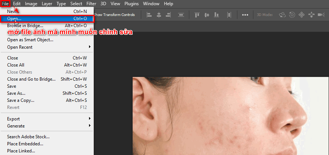
Task: Open the View menu
Action: [x=116, y=4]
